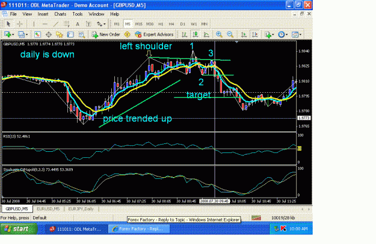Switch to M5 timeframe
The height and width of the screenshot is (244, 376).
pos(128,24)
